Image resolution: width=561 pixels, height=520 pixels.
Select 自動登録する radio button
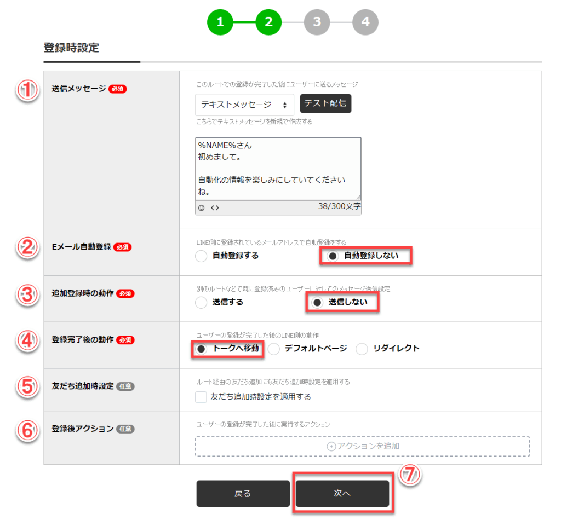pyautogui.click(x=201, y=256)
